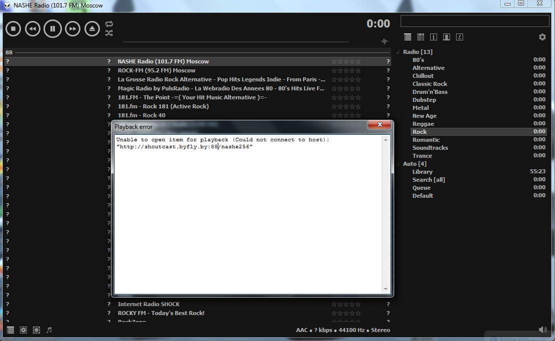555x341 pixels.
Task: Select the 181.FM - The Point track
Action: (x=197, y=97)
